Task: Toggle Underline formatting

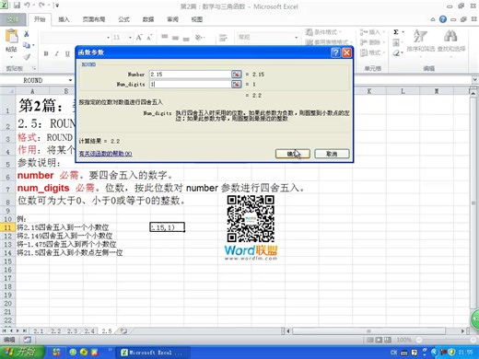Action: (x=67, y=53)
